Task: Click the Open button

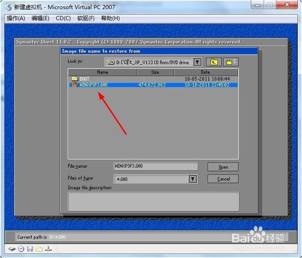Action: tap(223, 167)
